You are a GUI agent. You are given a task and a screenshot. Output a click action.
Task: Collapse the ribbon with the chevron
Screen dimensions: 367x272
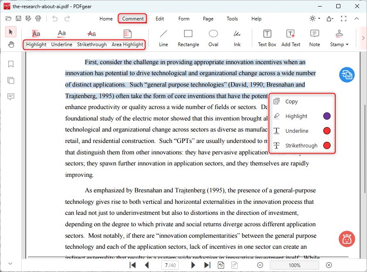357,19
